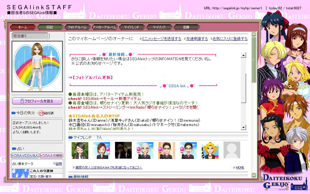Click the MORE link under friends list
Screen dimensions: 310x194
tap(240, 168)
